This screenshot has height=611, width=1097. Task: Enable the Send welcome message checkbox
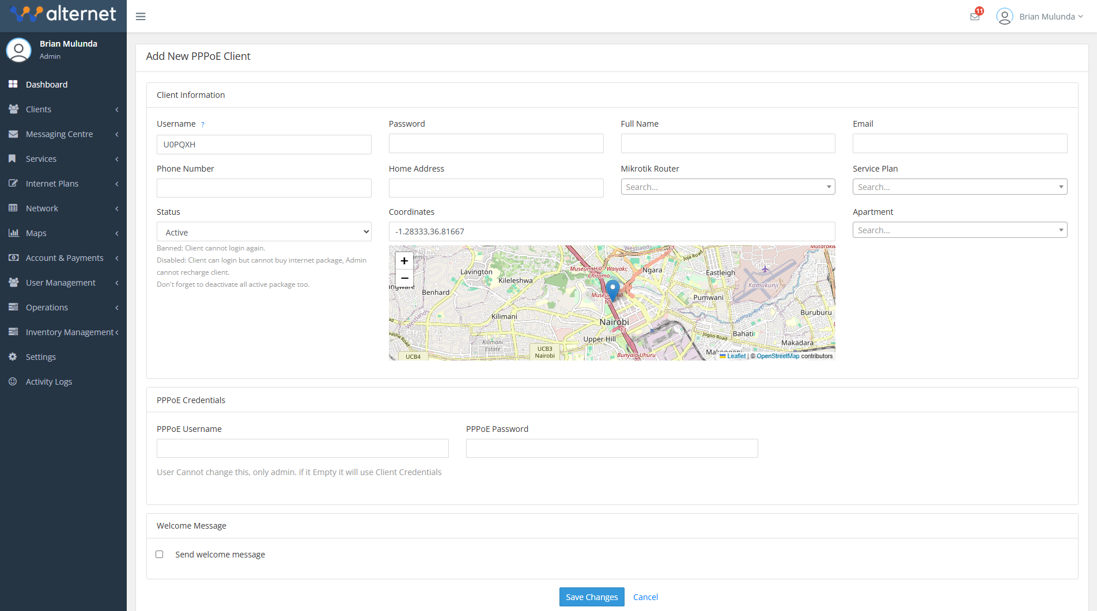click(160, 555)
